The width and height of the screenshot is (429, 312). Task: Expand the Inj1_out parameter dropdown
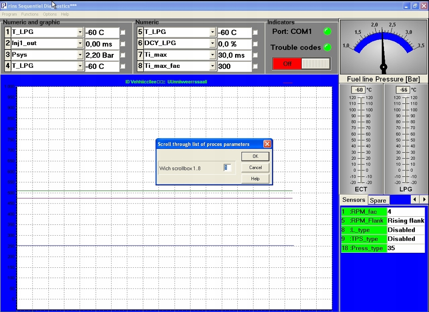(x=80, y=43)
